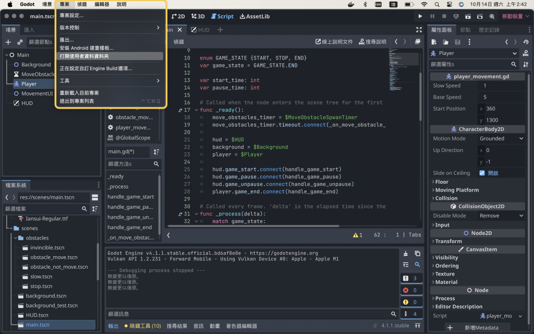Open 線上說明文件 online docs link
This screenshot has width=534, height=334.
tap(334, 42)
